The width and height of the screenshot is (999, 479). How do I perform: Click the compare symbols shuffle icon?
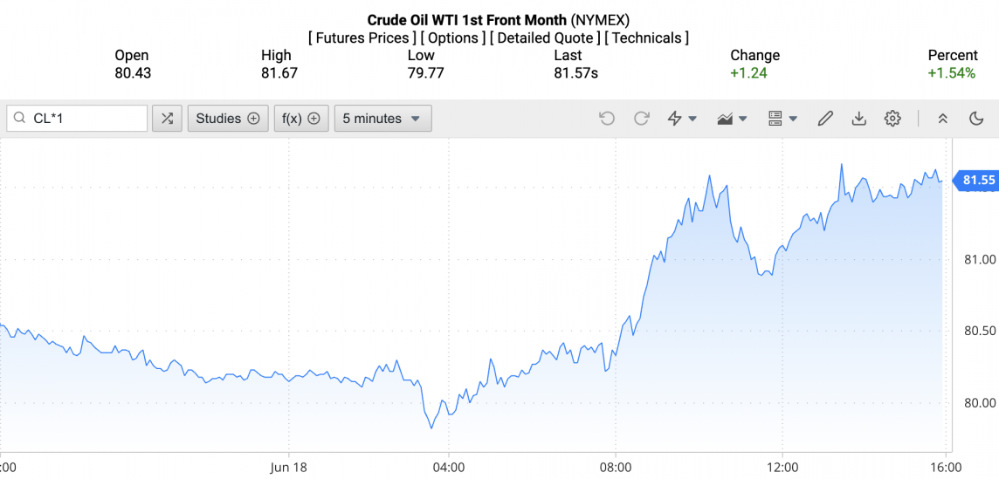(167, 119)
